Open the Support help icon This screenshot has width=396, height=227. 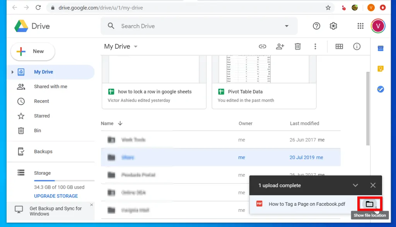coord(316,26)
